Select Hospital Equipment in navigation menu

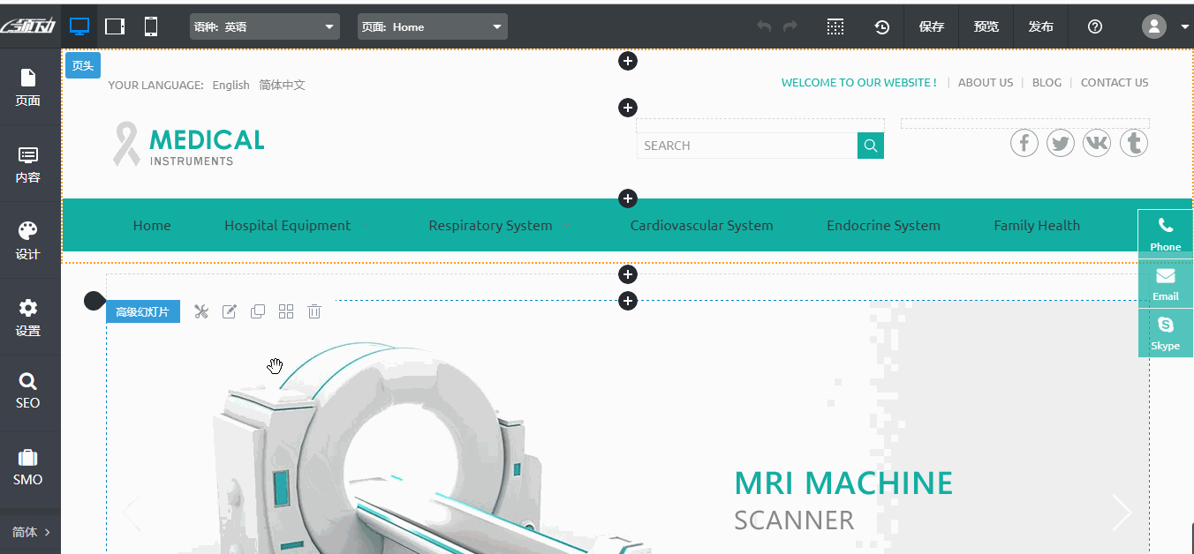[x=287, y=226]
